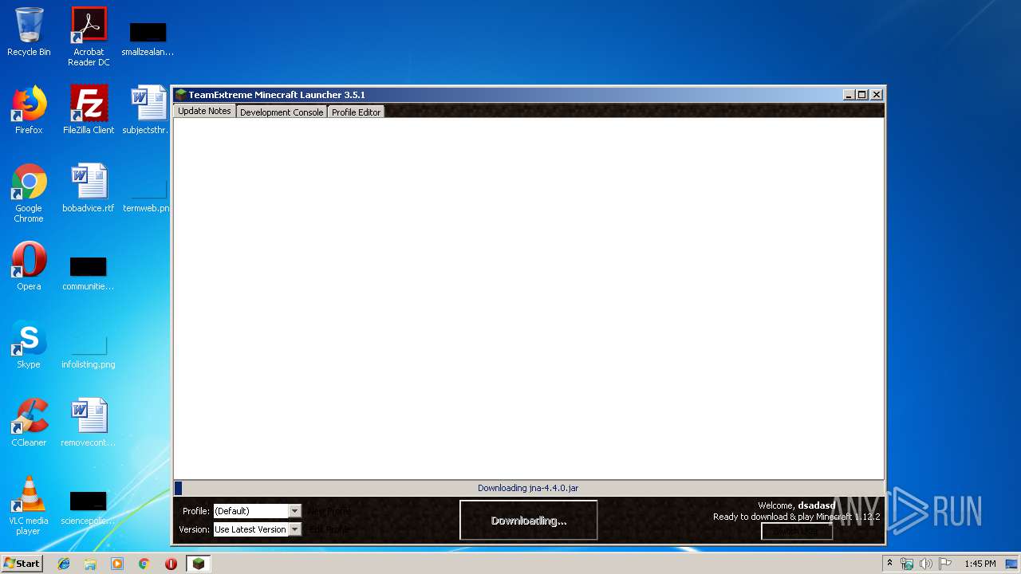The image size is (1021, 574).
Task: Click the network tray icon
Action: point(907,564)
